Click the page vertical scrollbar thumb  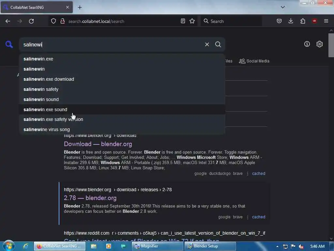click(x=331, y=45)
